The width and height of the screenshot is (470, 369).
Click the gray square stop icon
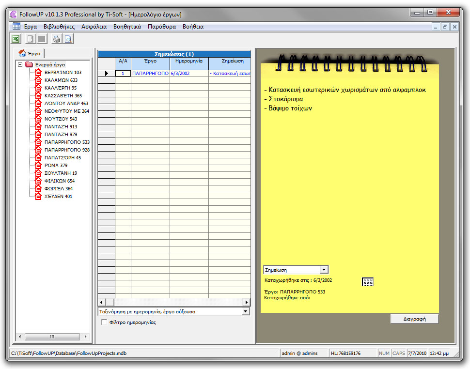pos(41,38)
